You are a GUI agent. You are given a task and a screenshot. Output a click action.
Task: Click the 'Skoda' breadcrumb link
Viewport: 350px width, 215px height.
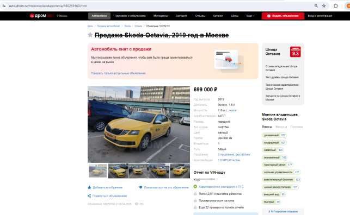point(127,26)
